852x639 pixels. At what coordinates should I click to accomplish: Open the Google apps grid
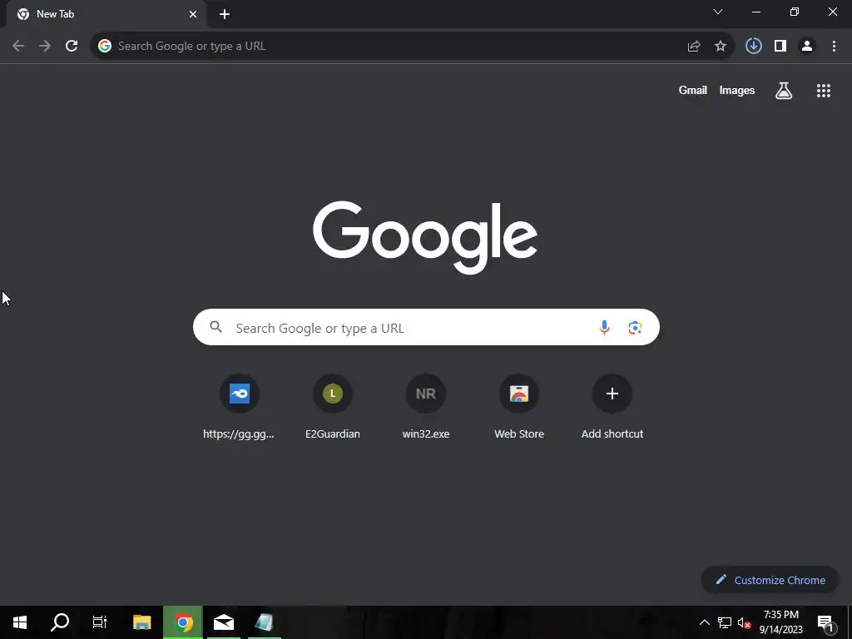coord(824,91)
